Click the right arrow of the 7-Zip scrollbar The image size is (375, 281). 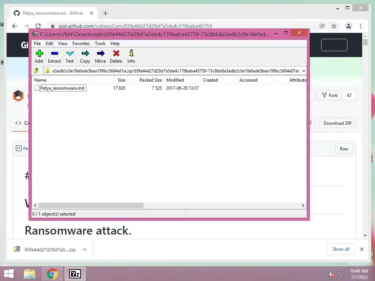pos(303,205)
